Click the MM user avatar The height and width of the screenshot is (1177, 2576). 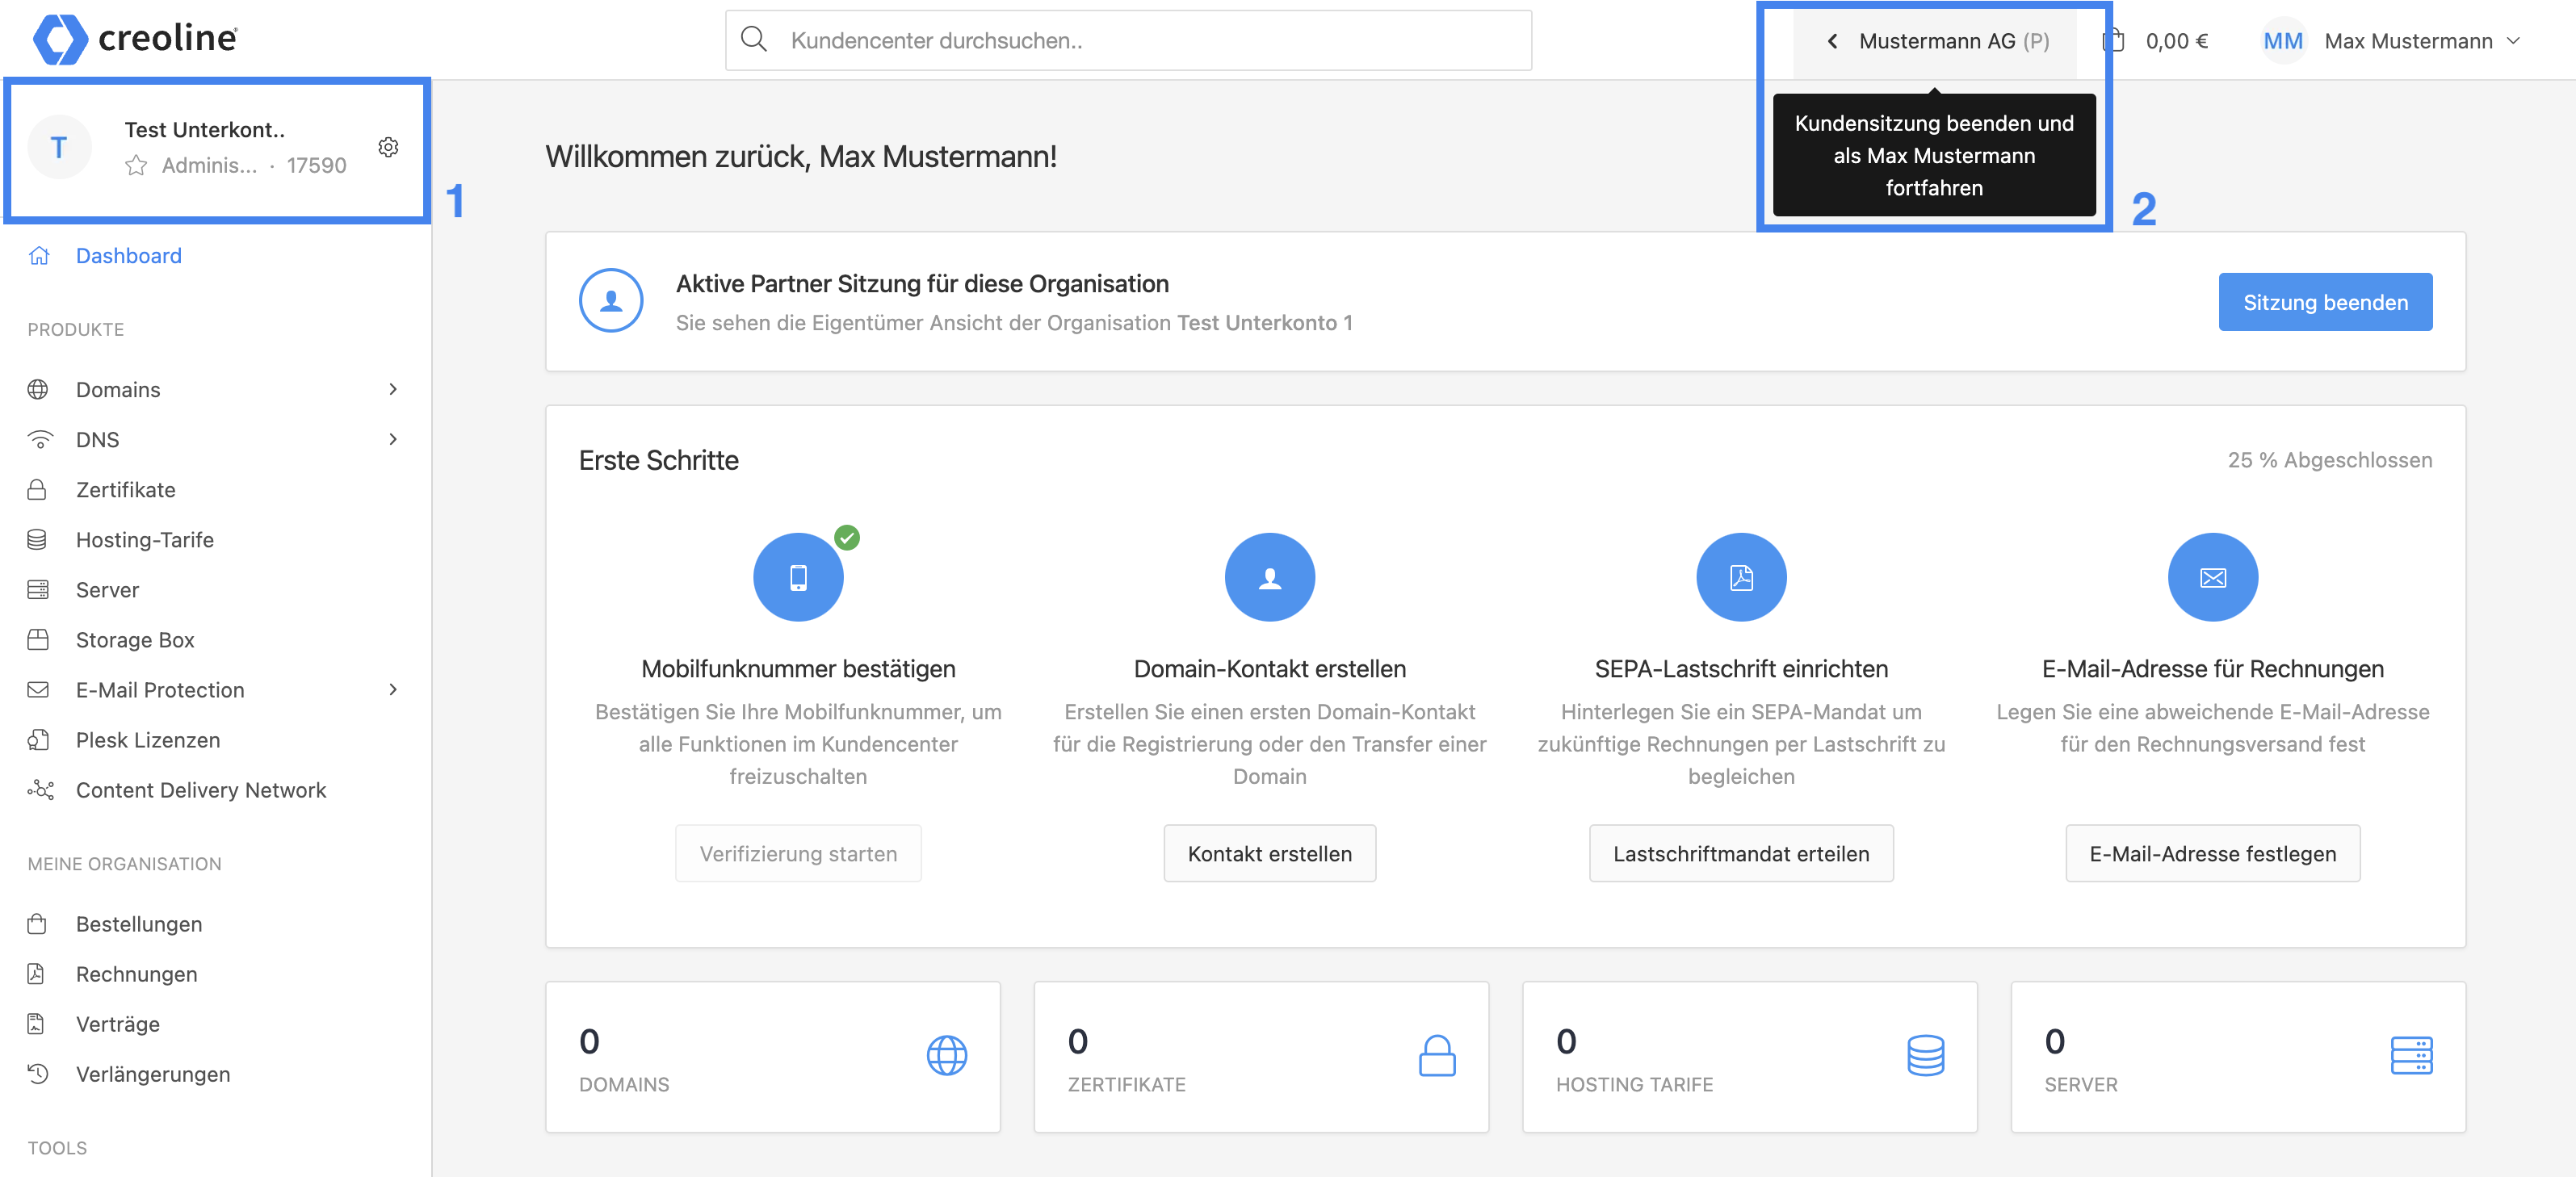[x=2283, y=41]
